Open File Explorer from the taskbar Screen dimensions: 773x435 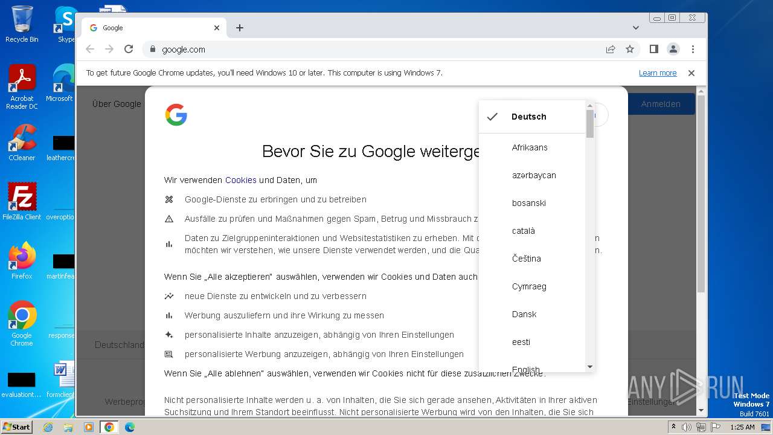(x=68, y=427)
